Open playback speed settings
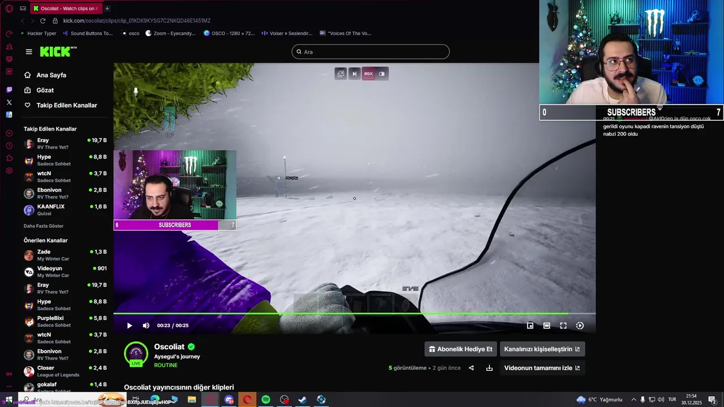Viewport: 724px width, 407px height. point(580,326)
